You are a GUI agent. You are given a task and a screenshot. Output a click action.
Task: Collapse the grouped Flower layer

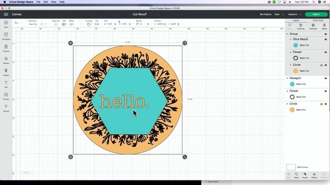[x=291, y=52]
